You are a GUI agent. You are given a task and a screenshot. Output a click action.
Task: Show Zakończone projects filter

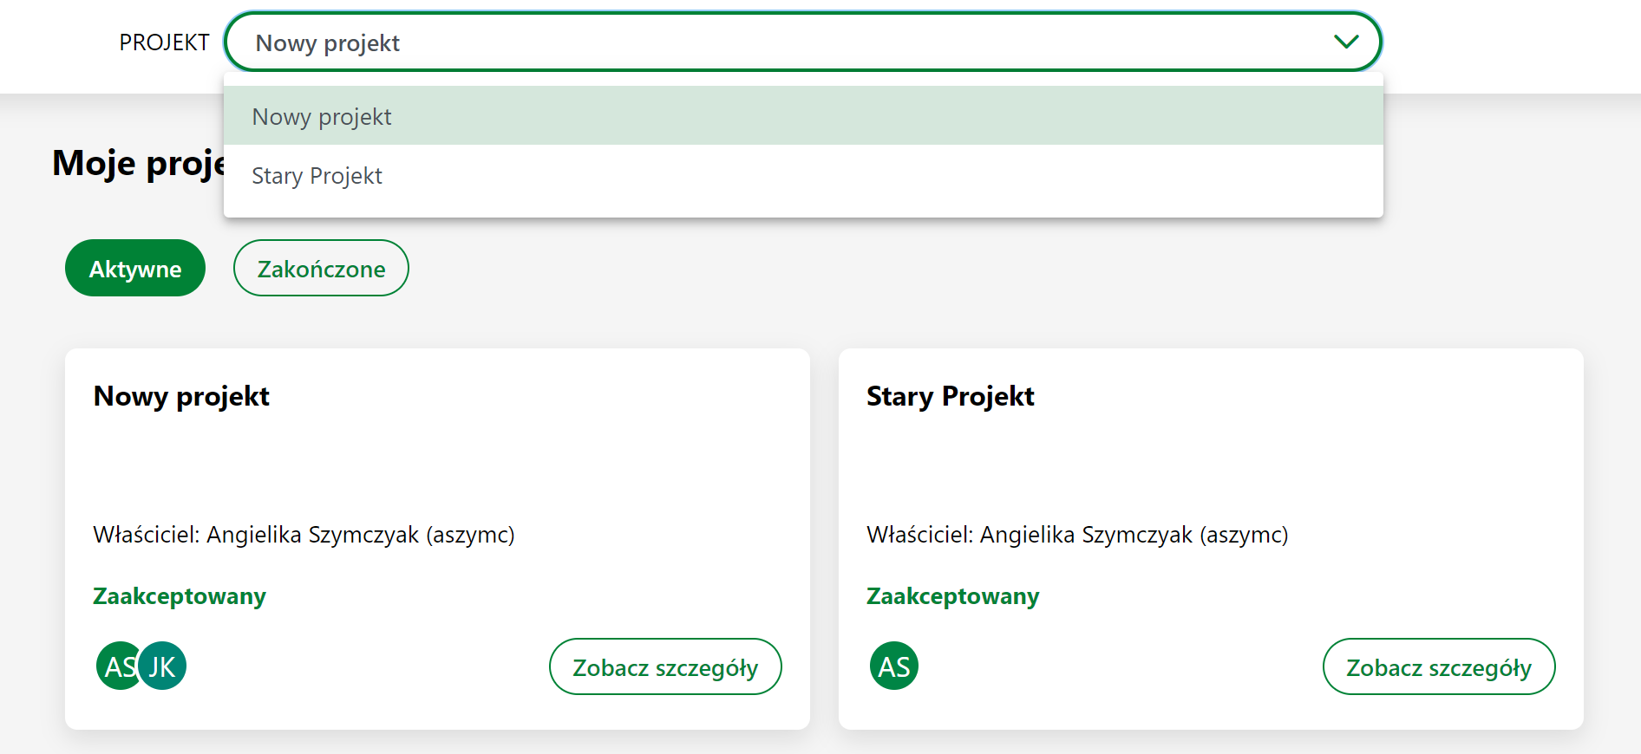tap(321, 268)
